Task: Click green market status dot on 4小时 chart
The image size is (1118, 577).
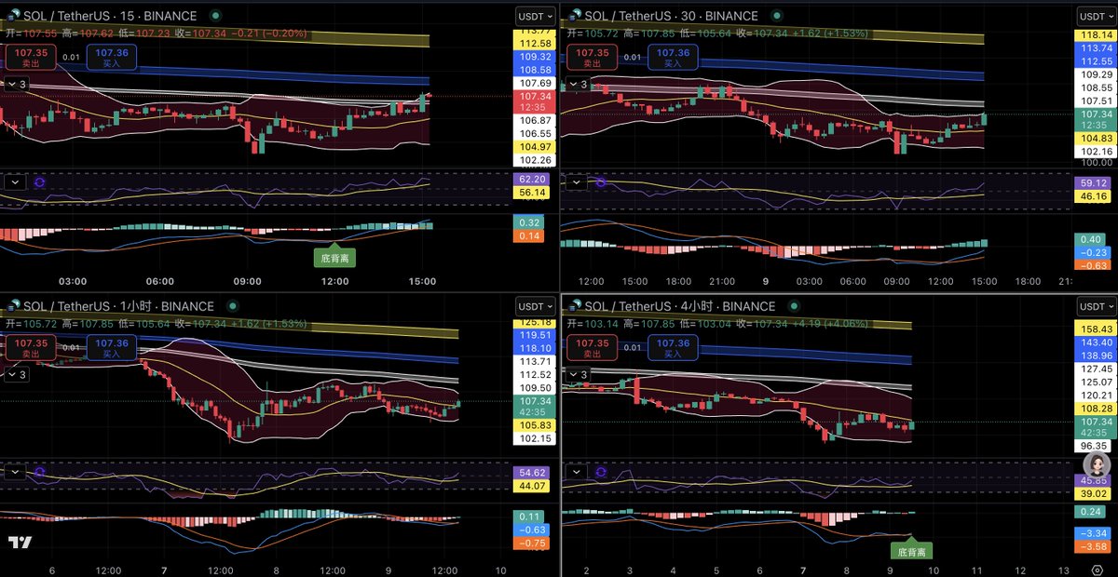Action: [x=796, y=306]
